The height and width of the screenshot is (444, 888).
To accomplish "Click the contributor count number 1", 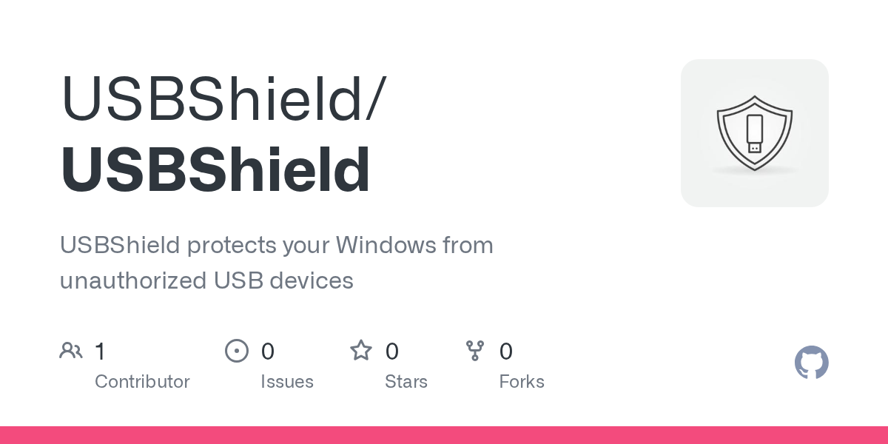I will pyautogui.click(x=101, y=351).
